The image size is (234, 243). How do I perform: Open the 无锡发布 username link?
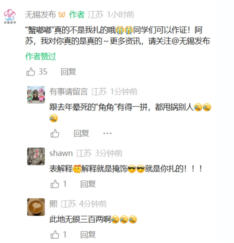pos(40,15)
